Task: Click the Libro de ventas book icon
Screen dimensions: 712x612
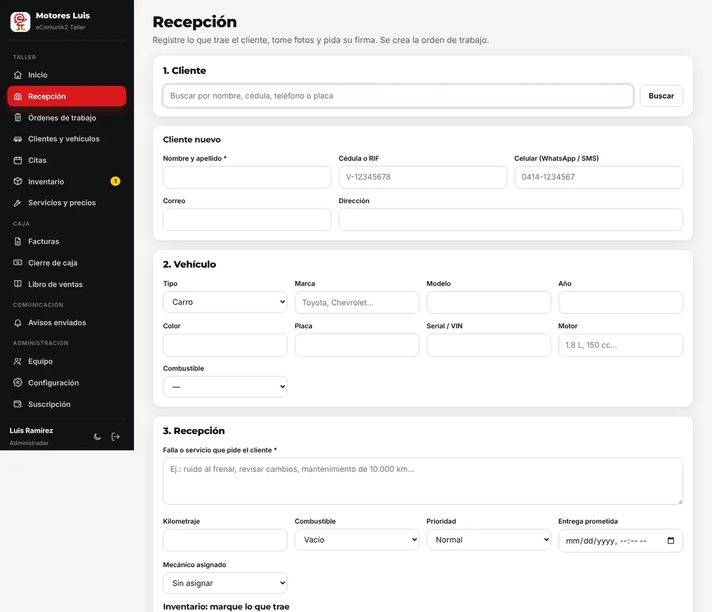Action: (18, 284)
